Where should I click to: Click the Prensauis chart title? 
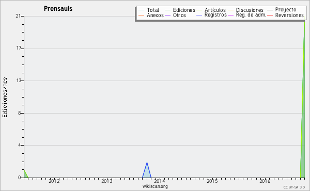(x=58, y=8)
